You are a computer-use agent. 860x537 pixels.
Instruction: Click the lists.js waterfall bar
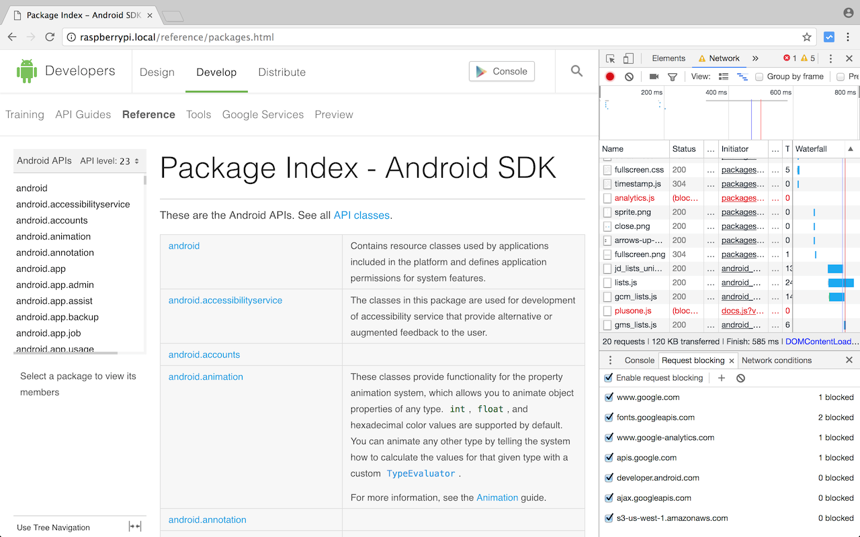coord(841,283)
